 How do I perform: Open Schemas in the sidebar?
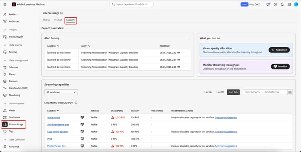[x=13, y=67]
